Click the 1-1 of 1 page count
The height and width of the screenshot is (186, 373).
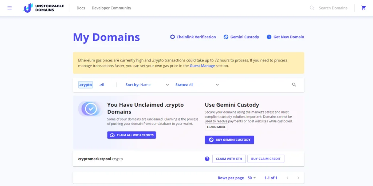[x=271, y=178]
